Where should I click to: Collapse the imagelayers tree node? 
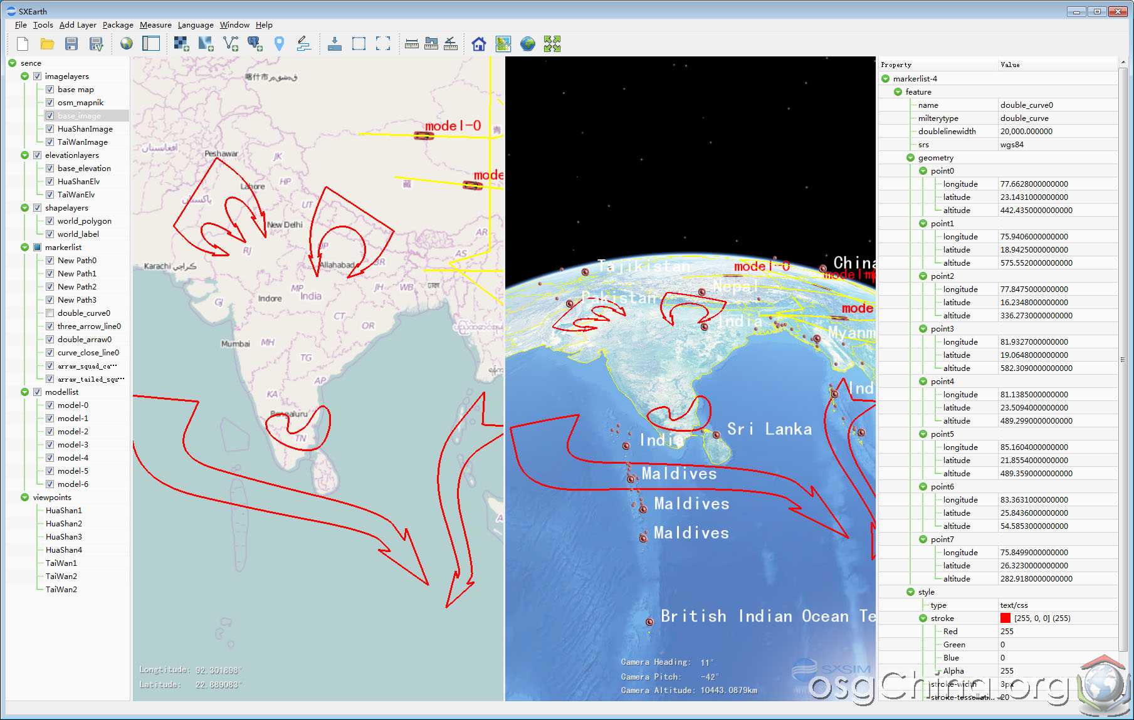24,76
